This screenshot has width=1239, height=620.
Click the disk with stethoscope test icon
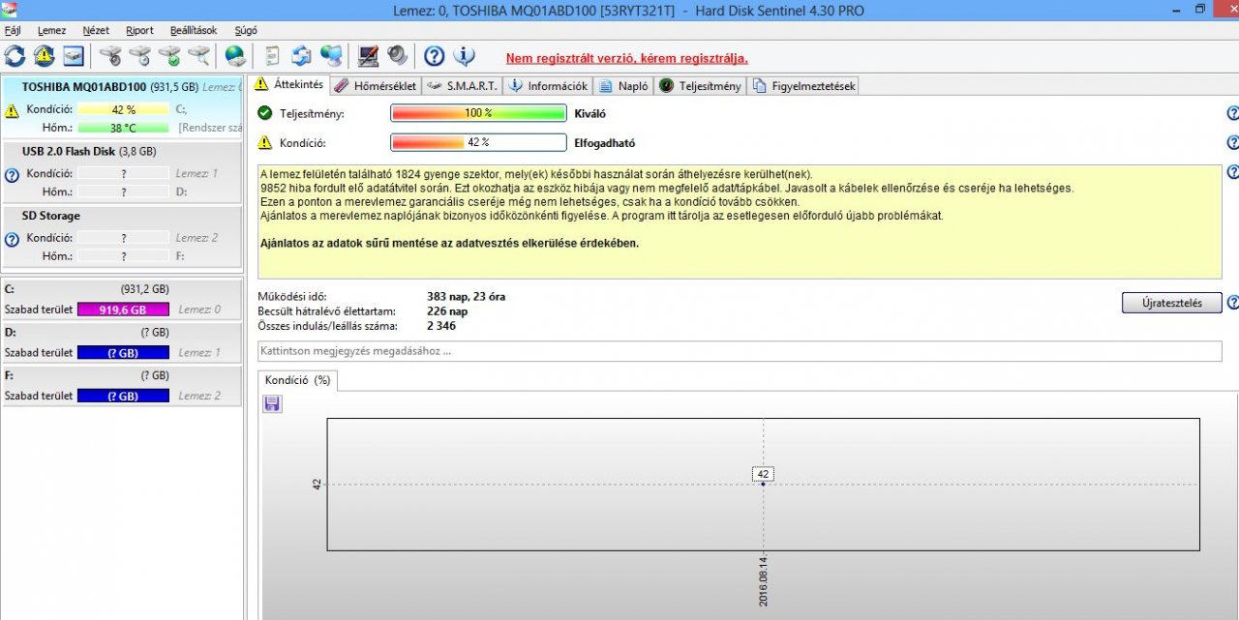pos(110,56)
